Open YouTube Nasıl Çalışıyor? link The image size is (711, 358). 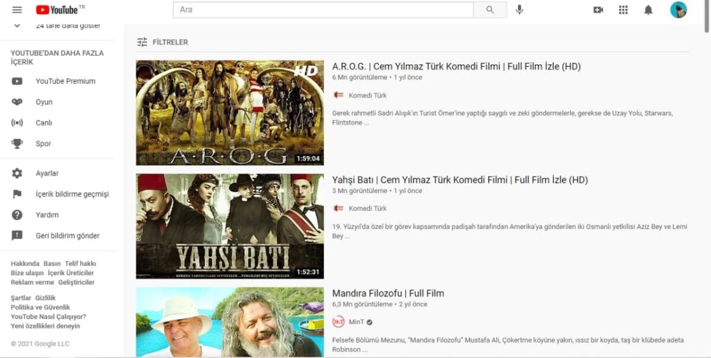click(48, 317)
